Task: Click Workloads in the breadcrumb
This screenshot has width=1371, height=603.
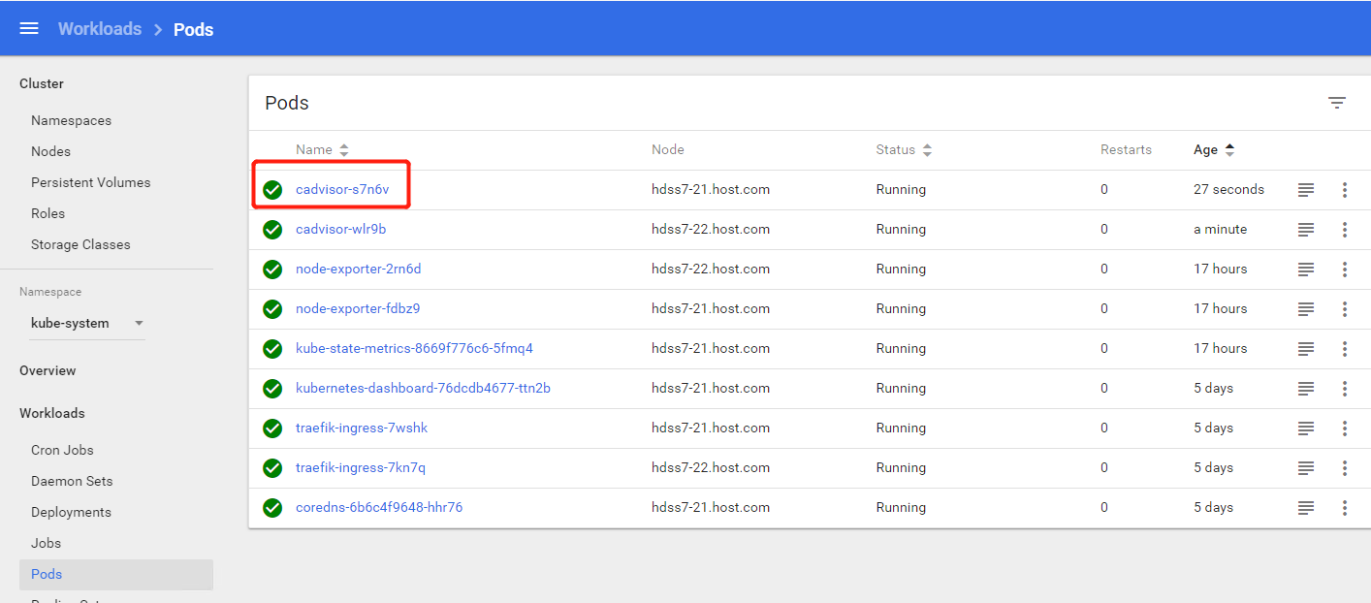Action: coord(100,29)
